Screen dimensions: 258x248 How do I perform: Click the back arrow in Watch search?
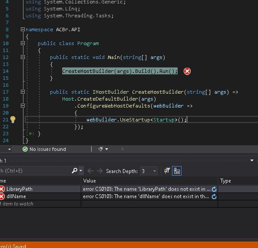[90, 171]
